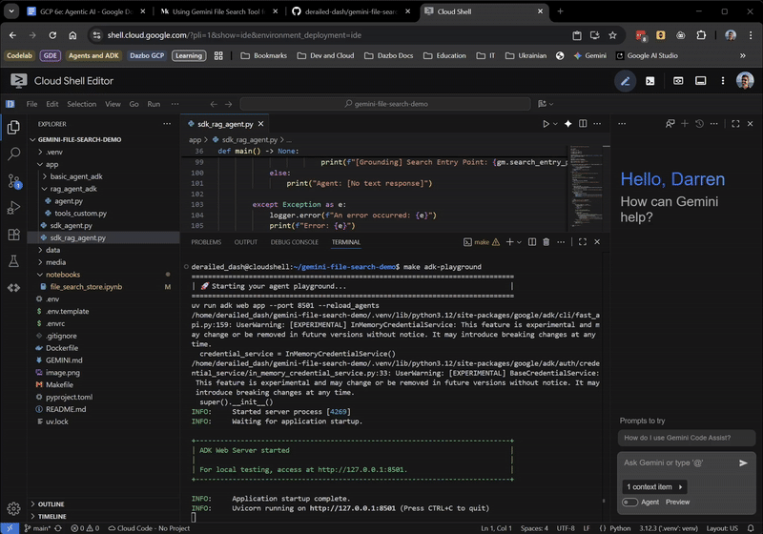Open the Extensions view in activity bar

(x=13, y=234)
